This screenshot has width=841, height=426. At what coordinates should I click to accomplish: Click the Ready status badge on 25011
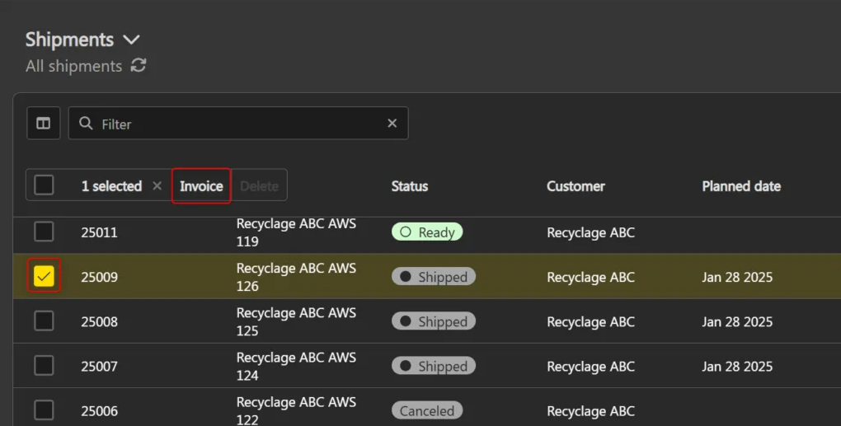pyautogui.click(x=427, y=232)
